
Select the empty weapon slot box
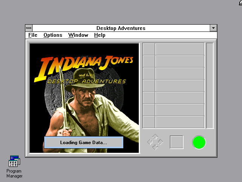point(177,142)
